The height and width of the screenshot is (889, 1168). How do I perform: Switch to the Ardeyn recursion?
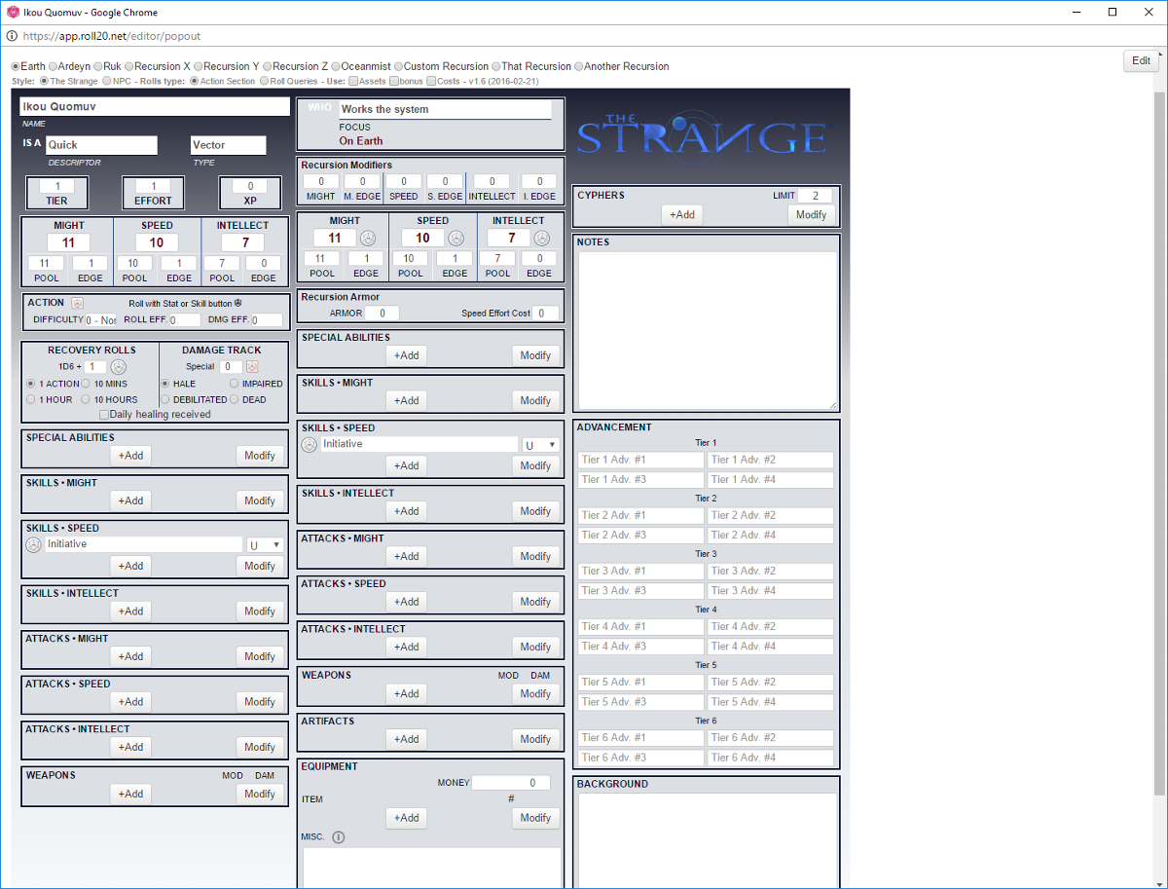click(x=53, y=66)
